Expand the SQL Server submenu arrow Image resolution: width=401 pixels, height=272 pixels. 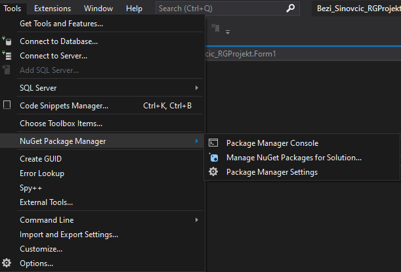click(197, 88)
